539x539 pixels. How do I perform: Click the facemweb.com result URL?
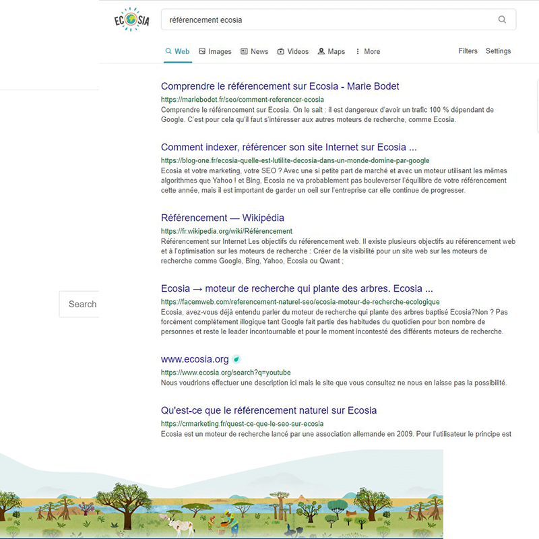click(300, 302)
